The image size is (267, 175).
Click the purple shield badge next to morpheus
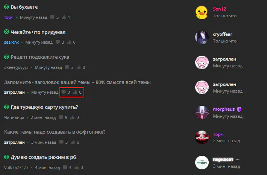pos(239,109)
